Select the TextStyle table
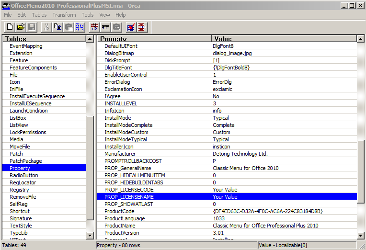366x250 pixels. 21,226
